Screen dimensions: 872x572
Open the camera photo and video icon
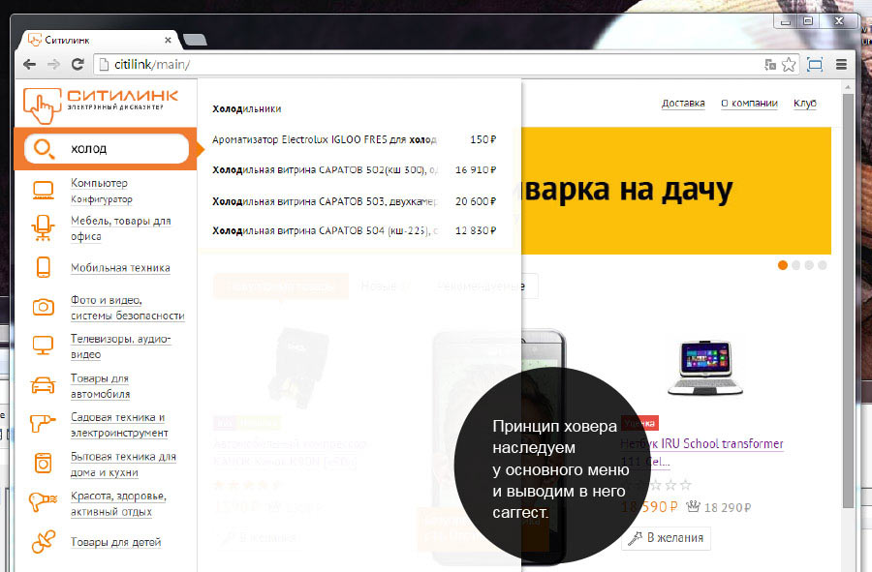tap(43, 307)
